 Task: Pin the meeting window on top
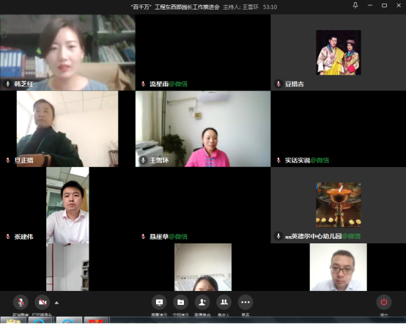[355, 5]
